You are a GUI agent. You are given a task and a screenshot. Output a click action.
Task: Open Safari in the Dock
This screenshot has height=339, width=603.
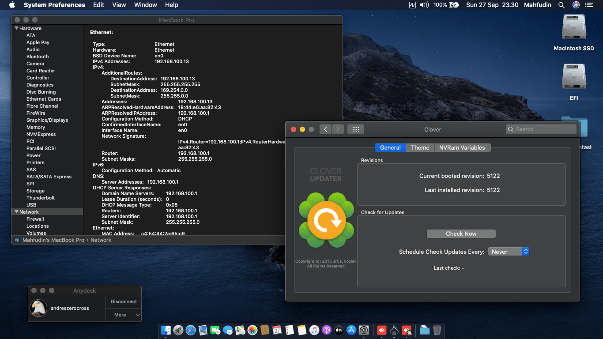(191, 330)
